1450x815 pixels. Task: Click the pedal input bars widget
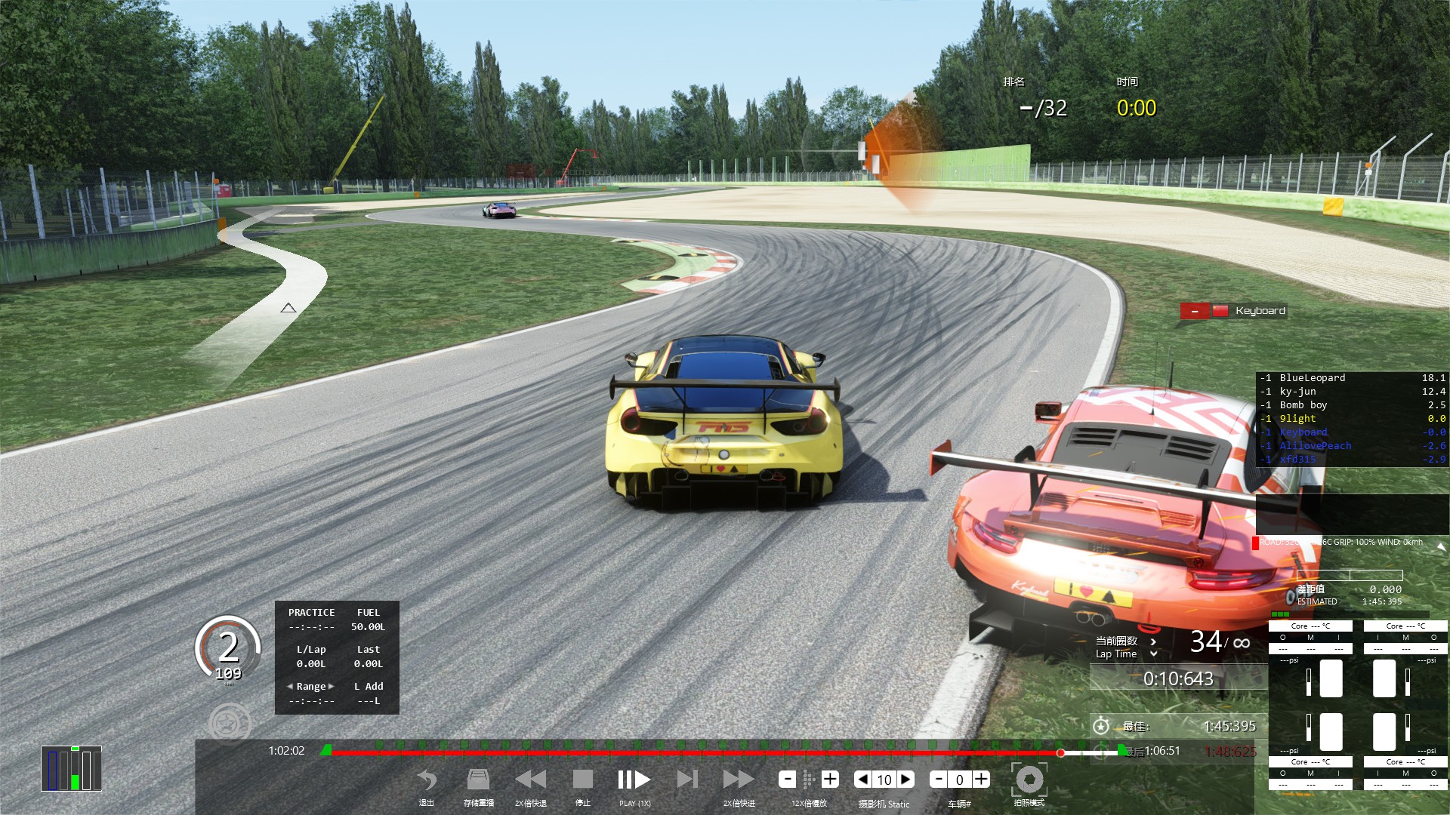pos(72,768)
